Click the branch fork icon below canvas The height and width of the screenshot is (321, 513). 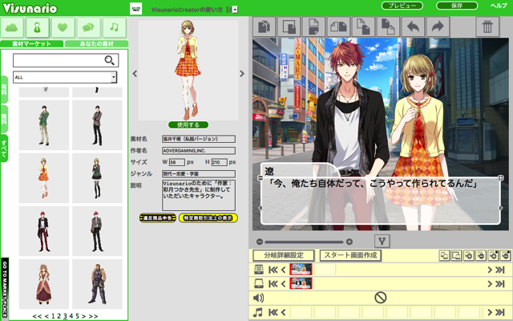382,240
